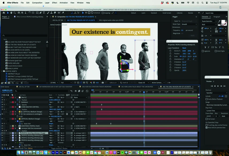The width and height of the screenshot is (229, 156).
Task: Select the Eraser tool
Action: click(55, 13)
